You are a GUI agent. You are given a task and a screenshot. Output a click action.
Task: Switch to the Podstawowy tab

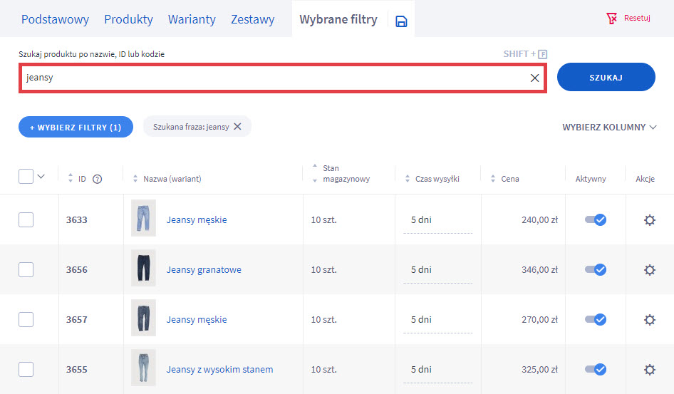pos(55,19)
